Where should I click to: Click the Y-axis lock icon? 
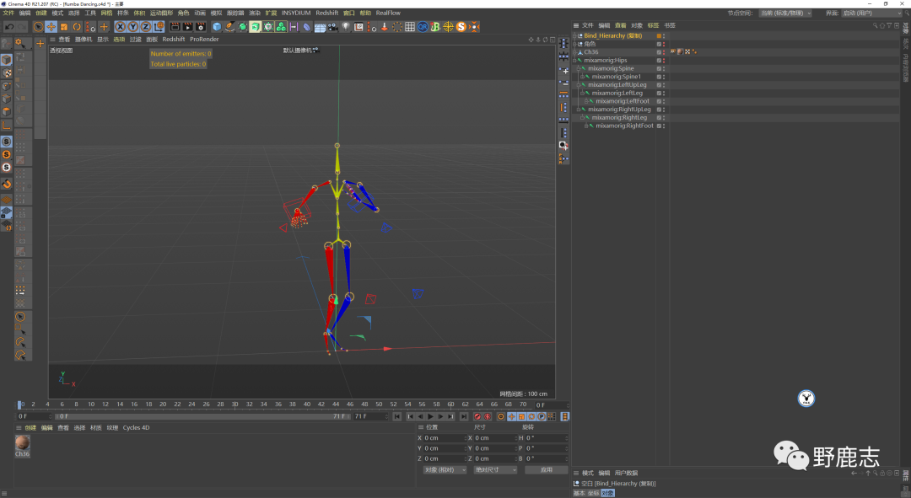tap(132, 27)
